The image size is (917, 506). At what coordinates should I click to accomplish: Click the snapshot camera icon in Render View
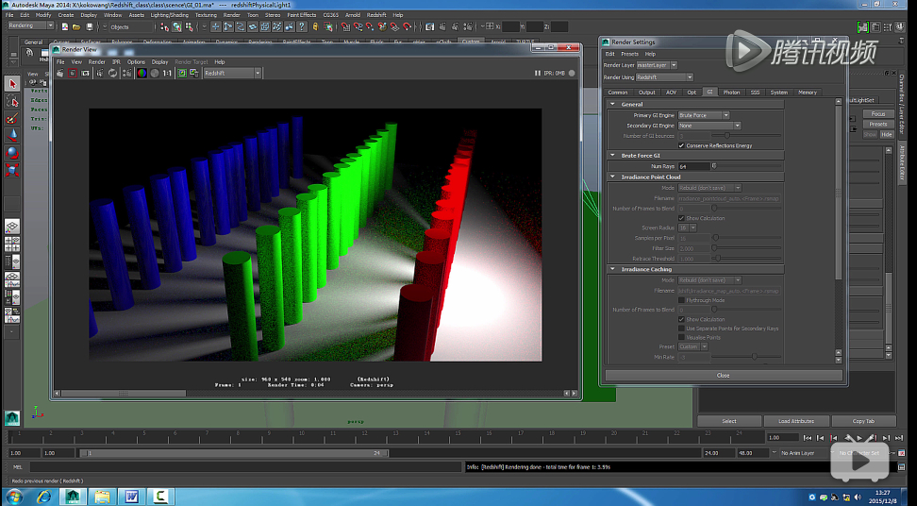tap(87, 73)
